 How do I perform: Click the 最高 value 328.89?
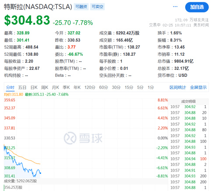[23, 33]
